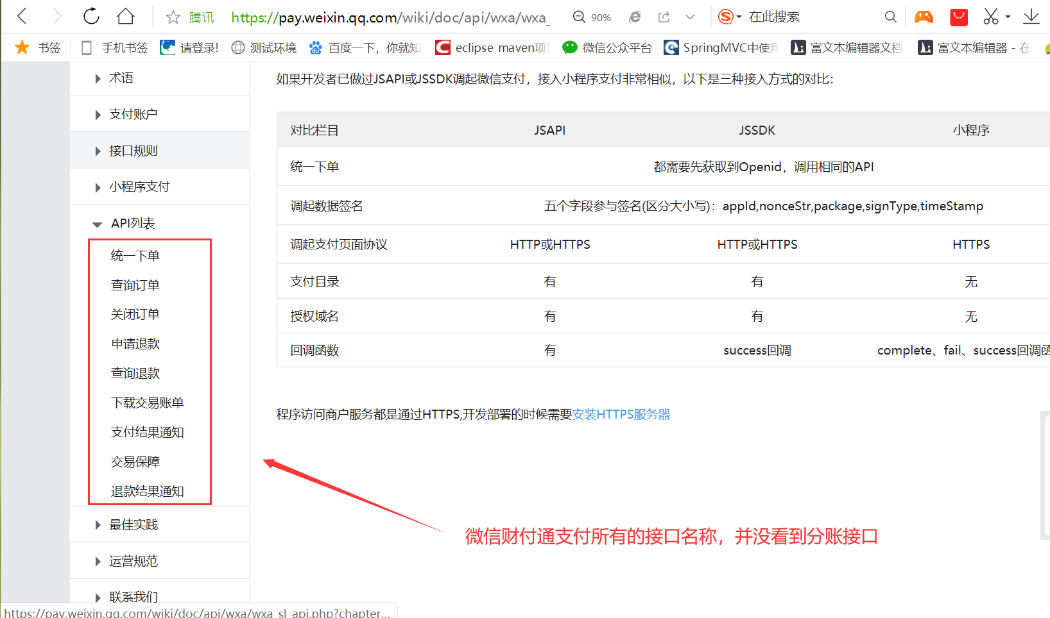Open the 测试环境 bookmark
The image size is (1050, 618).
(x=264, y=47)
